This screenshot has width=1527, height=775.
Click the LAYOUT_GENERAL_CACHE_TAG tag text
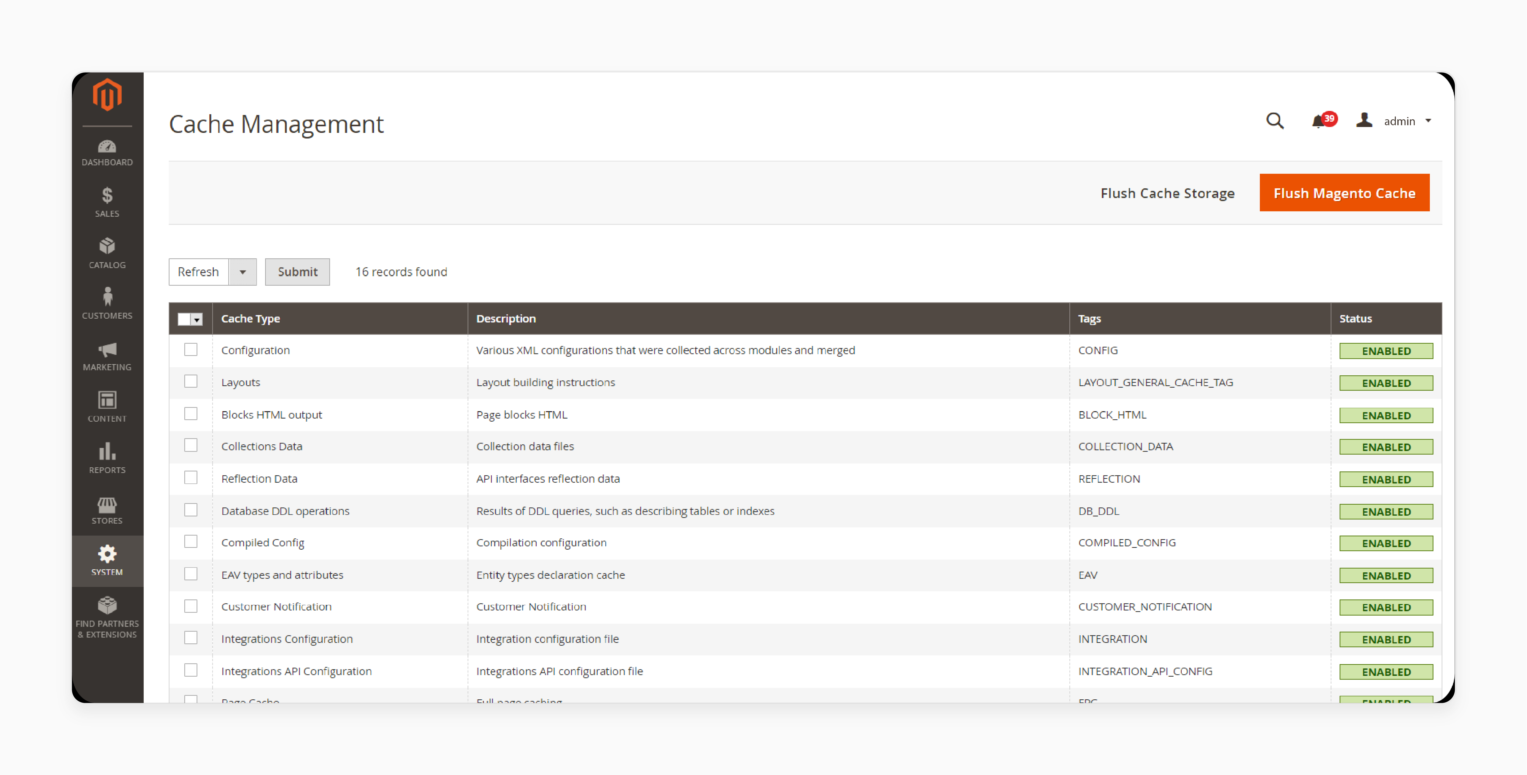(1155, 383)
